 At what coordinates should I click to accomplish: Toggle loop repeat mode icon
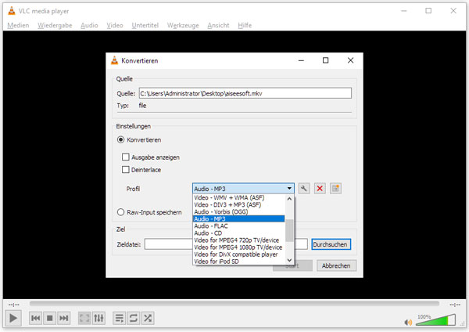click(134, 318)
